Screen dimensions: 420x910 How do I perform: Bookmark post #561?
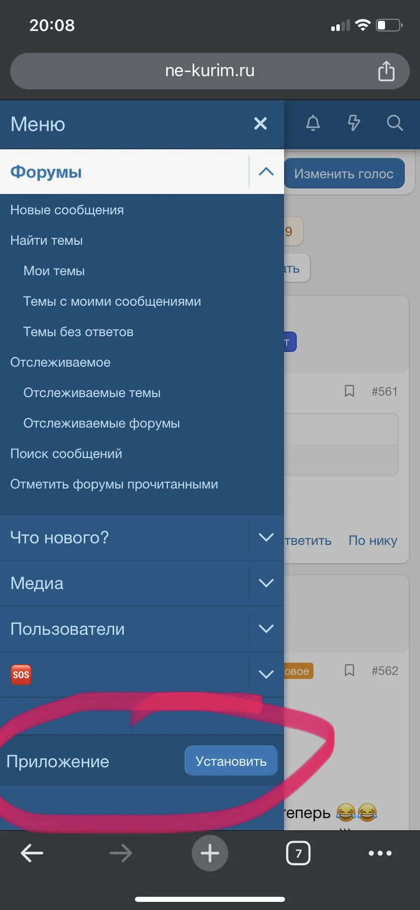tap(349, 391)
